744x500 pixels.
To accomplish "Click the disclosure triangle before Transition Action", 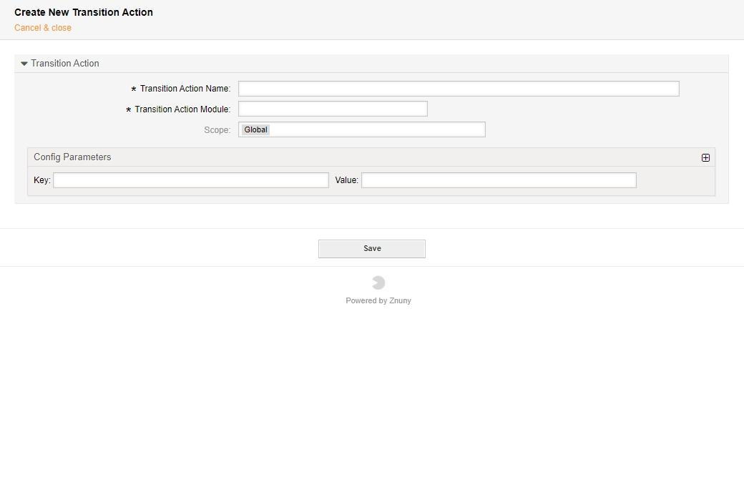I will pyautogui.click(x=22, y=63).
